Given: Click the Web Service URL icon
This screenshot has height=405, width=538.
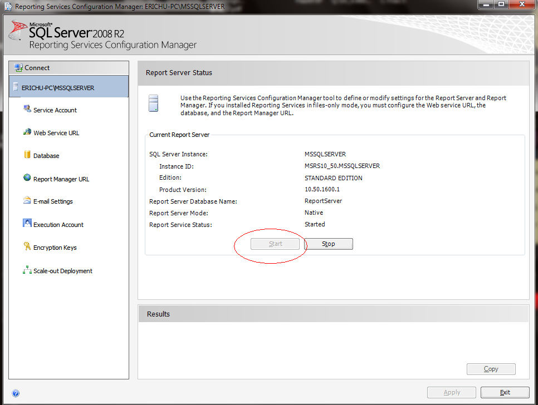Looking at the screenshot, I should click(x=27, y=132).
